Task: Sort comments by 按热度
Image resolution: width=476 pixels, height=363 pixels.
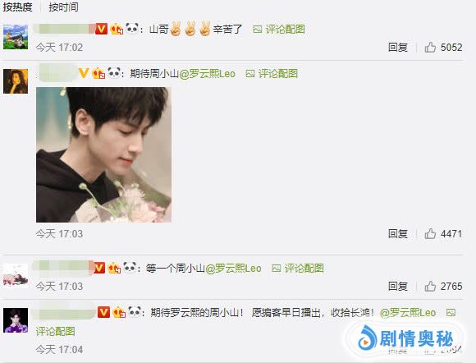Action: tap(17, 7)
